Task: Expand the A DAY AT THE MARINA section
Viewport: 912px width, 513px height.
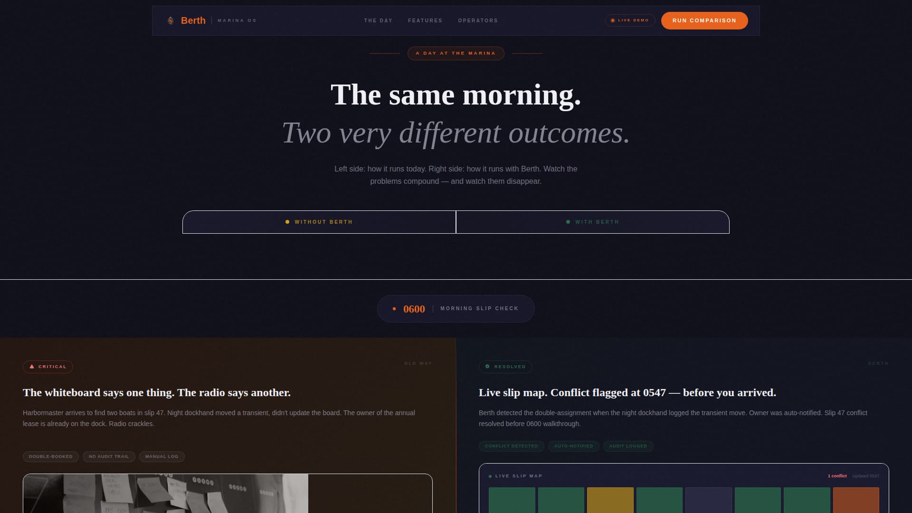Action: point(456,53)
